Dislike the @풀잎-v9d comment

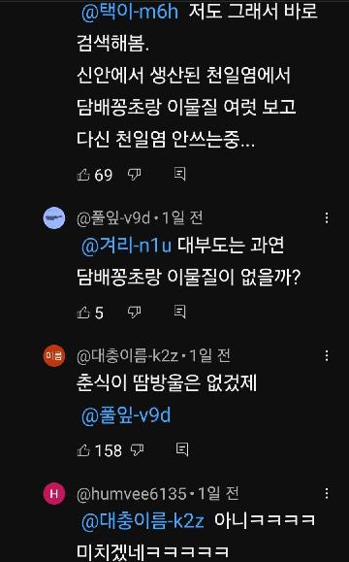tap(134, 313)
